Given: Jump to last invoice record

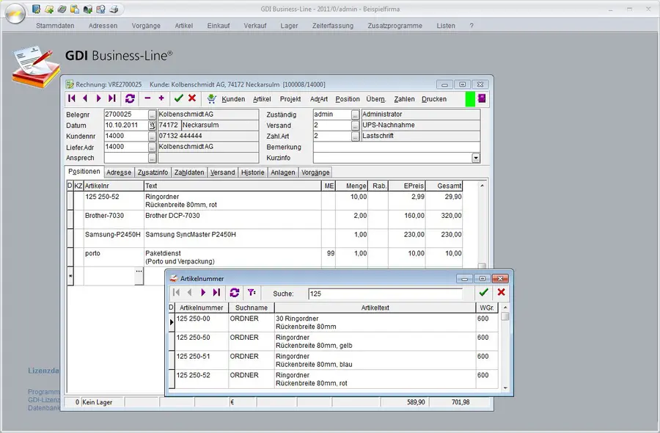Looking at the screenshot, I should 111,98.
